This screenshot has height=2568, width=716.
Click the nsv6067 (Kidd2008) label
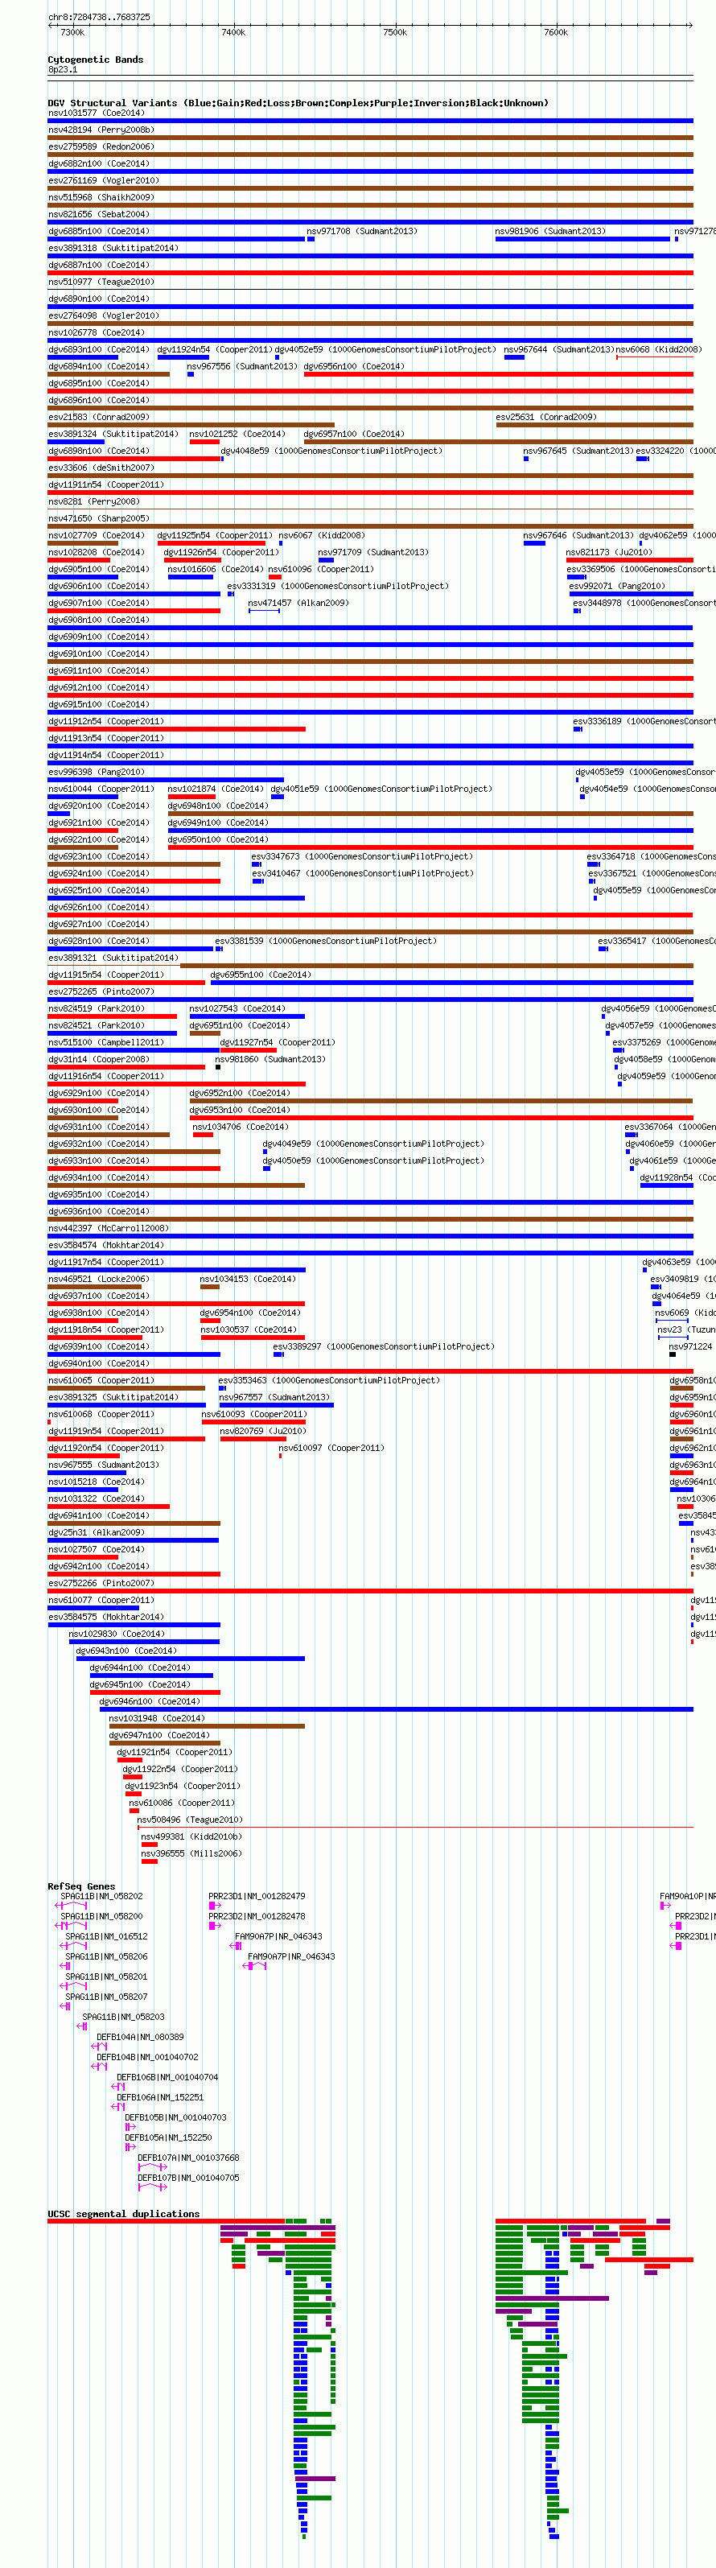(322, 538)
